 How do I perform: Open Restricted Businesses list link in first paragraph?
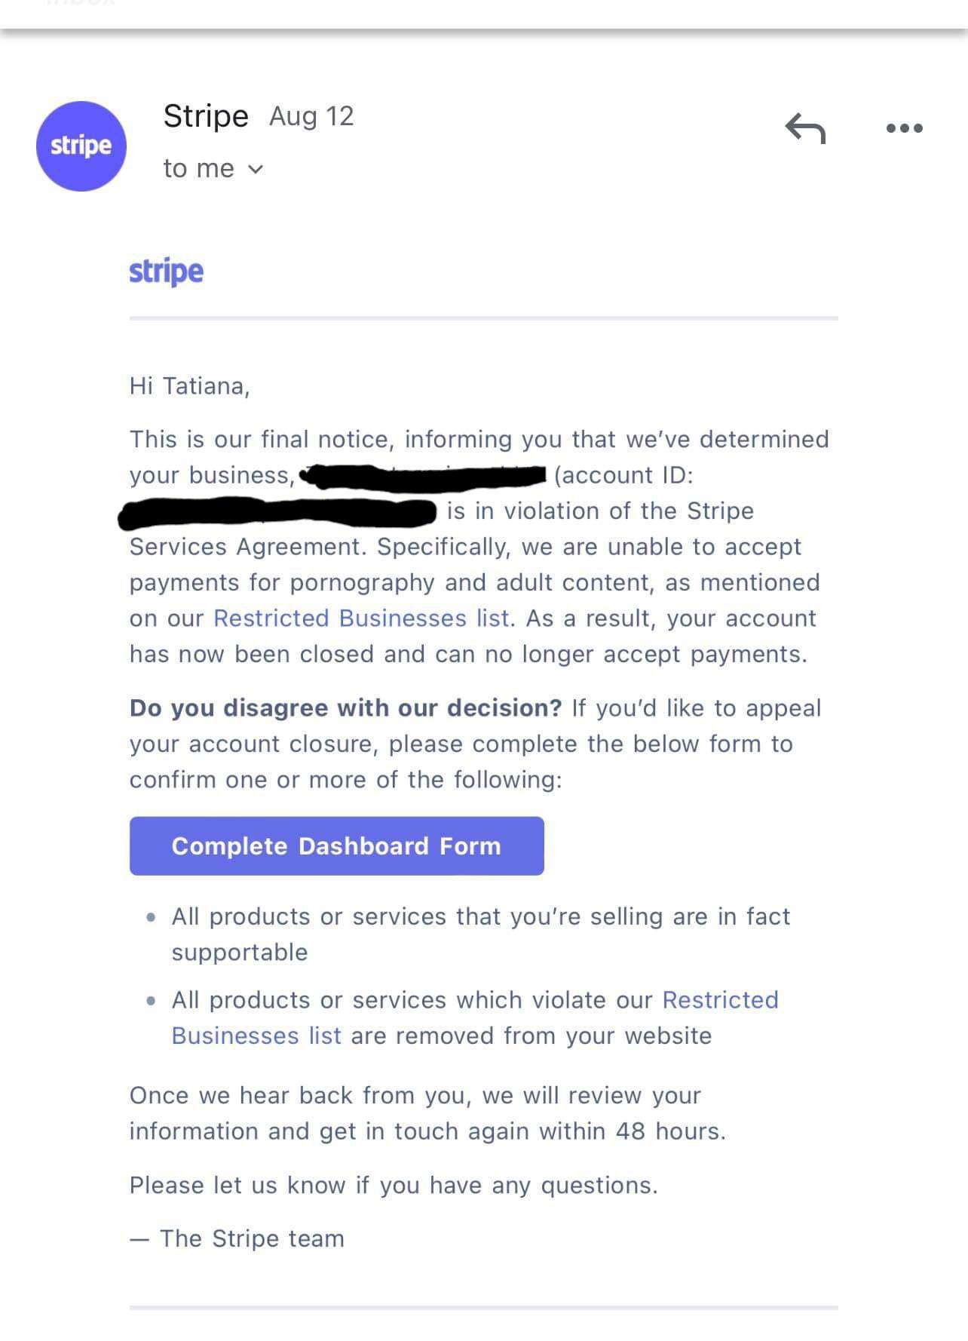(x=362, y=618)
